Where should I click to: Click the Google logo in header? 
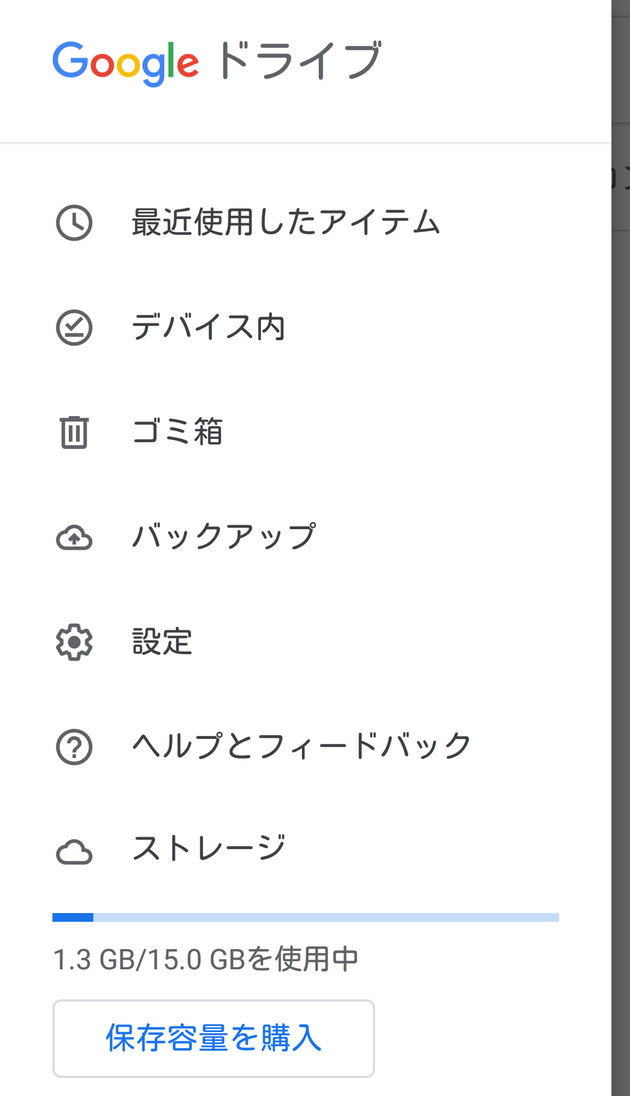tap(126, 63)
